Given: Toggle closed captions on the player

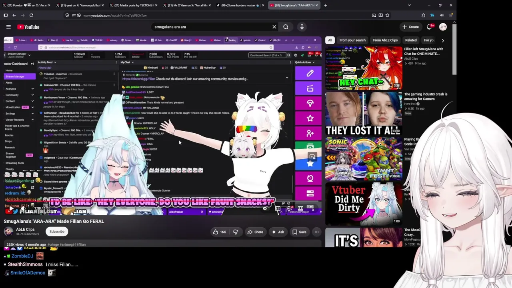Looking at the screenshot, I should click(278, 209).
